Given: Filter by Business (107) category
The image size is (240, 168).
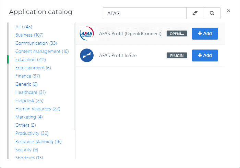Looking at the screenshot, I should click(x=29, y=35).
